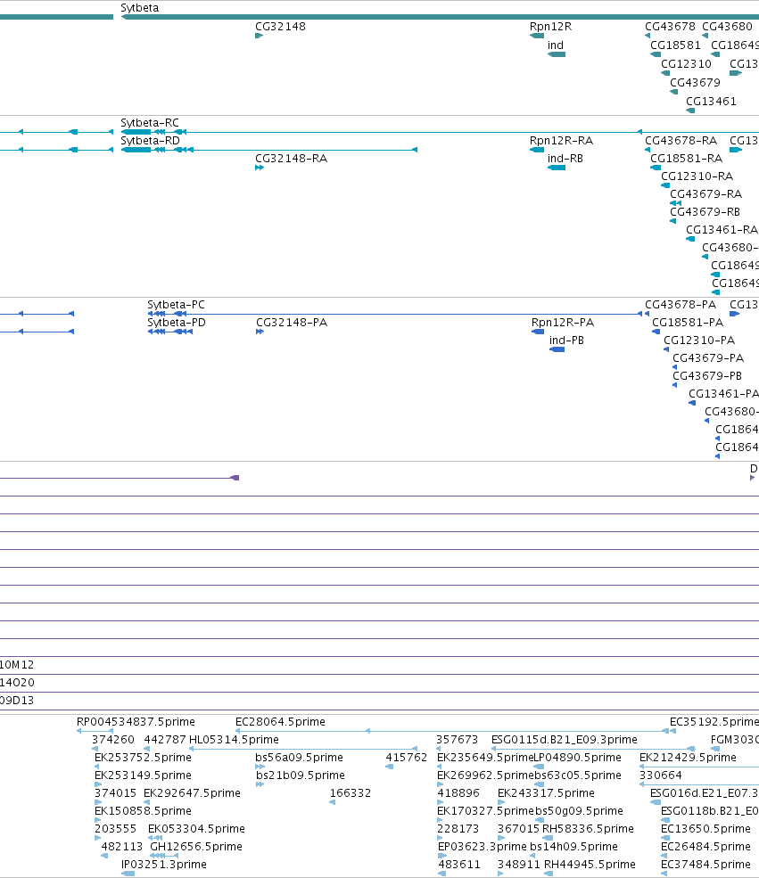Select the LP04890.5prime EST label
759x878 pixels.
click(x=578, y=758)
